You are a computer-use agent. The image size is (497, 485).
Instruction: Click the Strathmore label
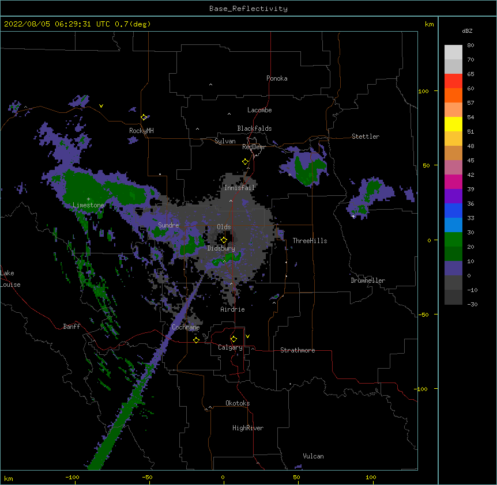coord(298,350)
